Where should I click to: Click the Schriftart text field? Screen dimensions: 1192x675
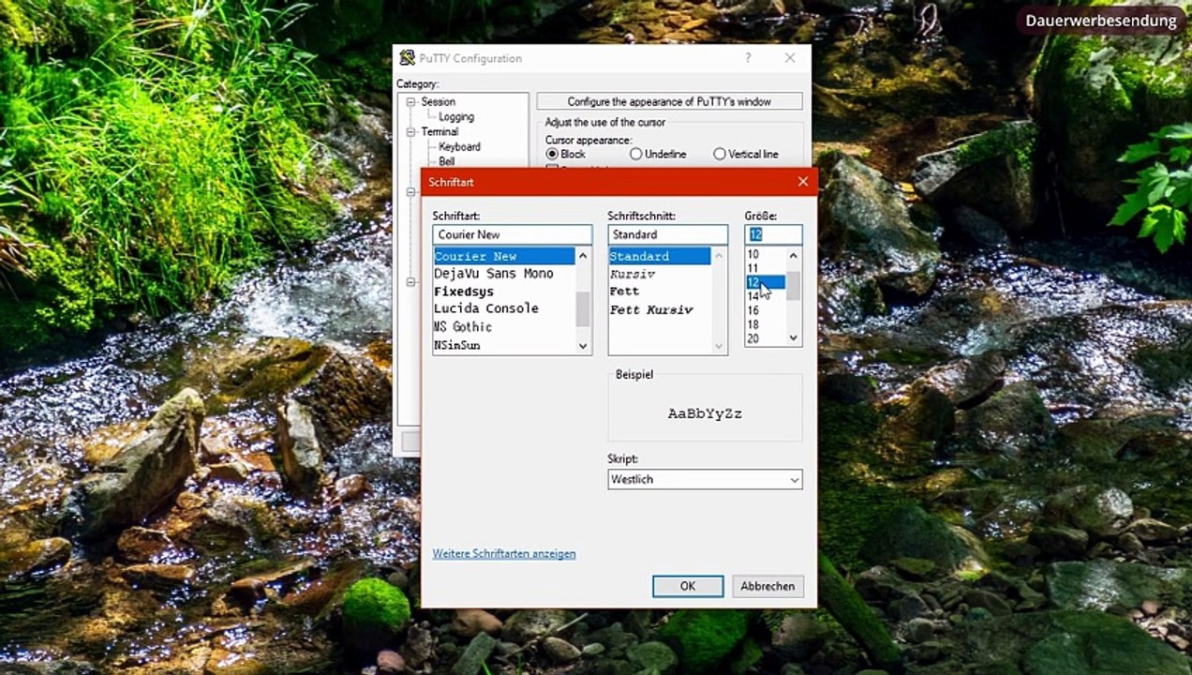[513, 234]
